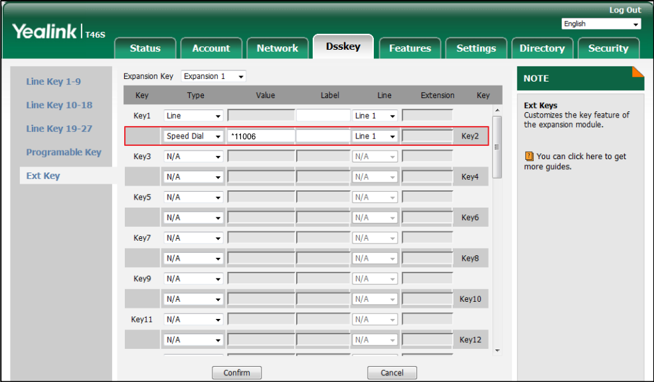Click the Key2 Label input field
This screenshot has height=382, width=654.
coord(323,136)
